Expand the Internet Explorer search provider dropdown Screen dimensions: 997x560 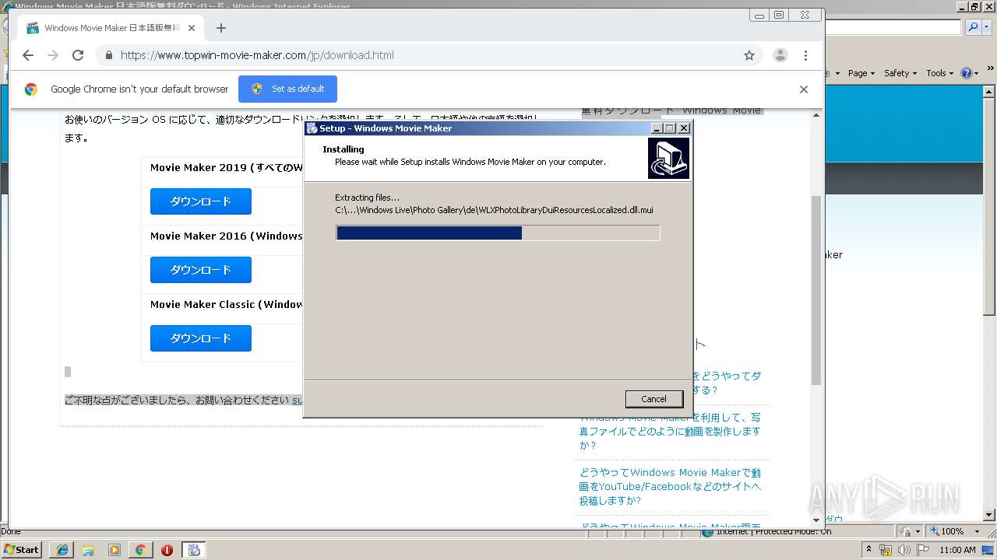click(x=985, y=27)
